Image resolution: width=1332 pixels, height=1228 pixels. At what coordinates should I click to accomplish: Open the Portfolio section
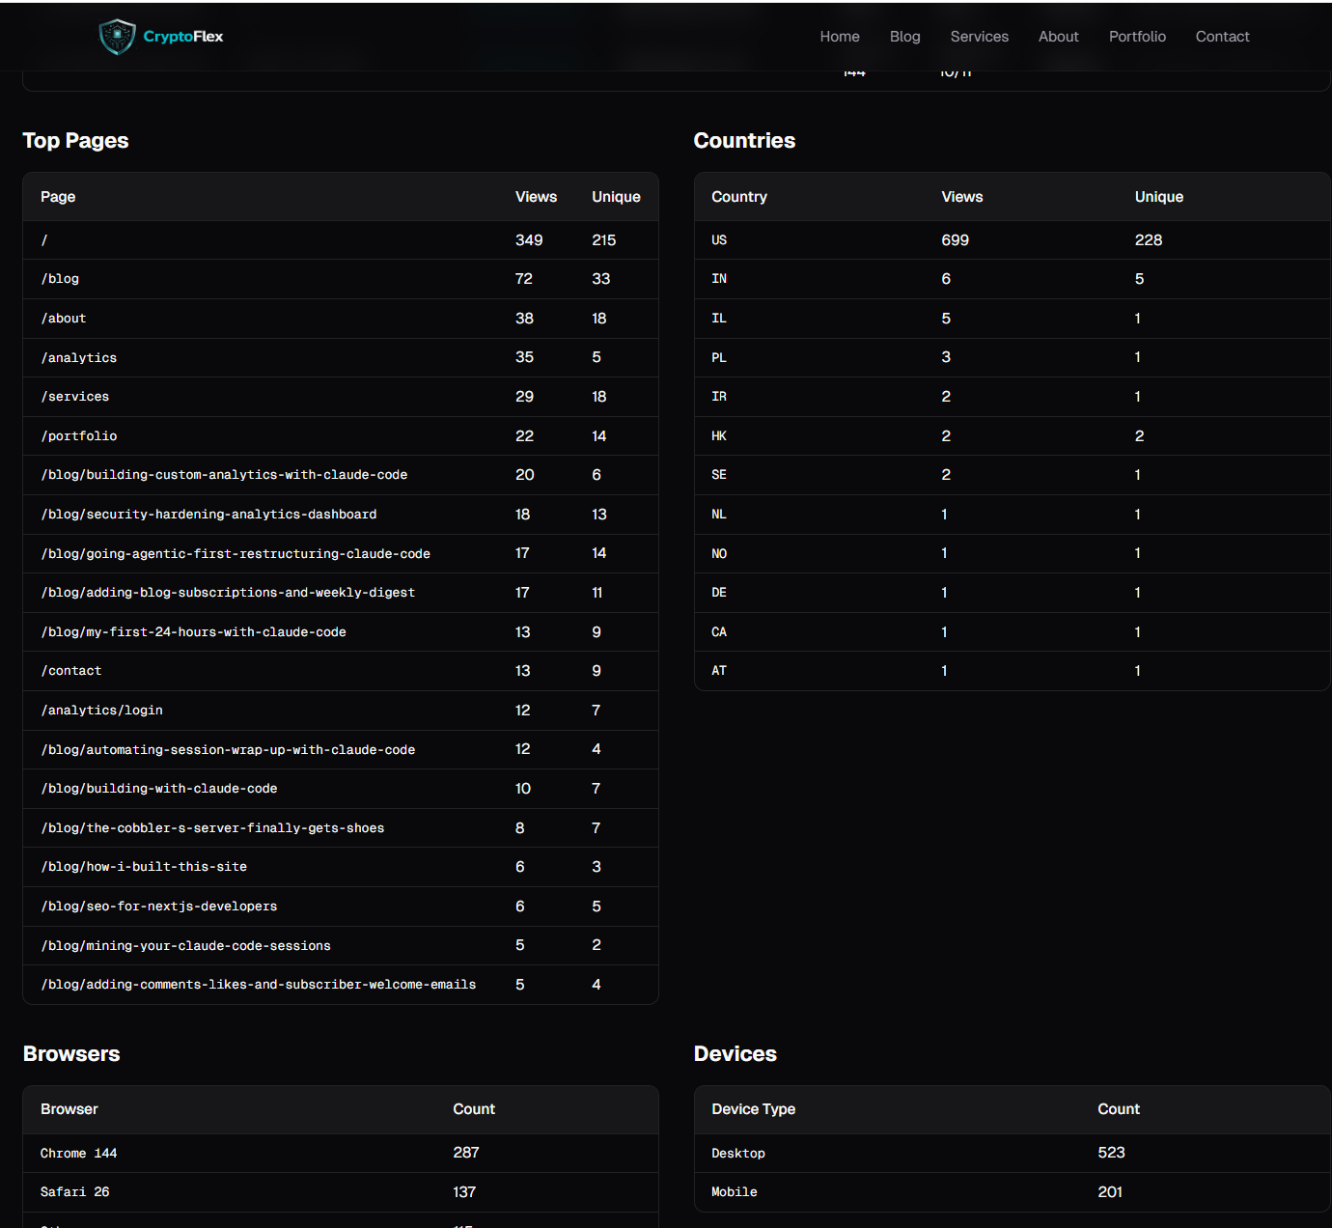(1137, 36)
